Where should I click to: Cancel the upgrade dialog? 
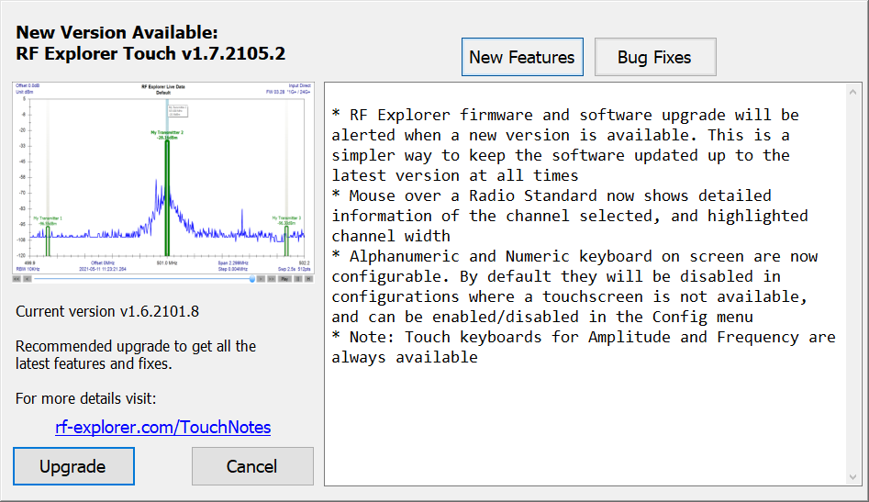[x=252, y=466]
